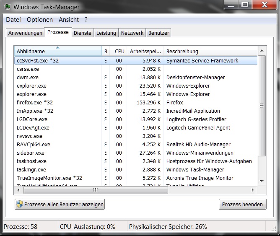Open the ? help menu

click(86, 19)
